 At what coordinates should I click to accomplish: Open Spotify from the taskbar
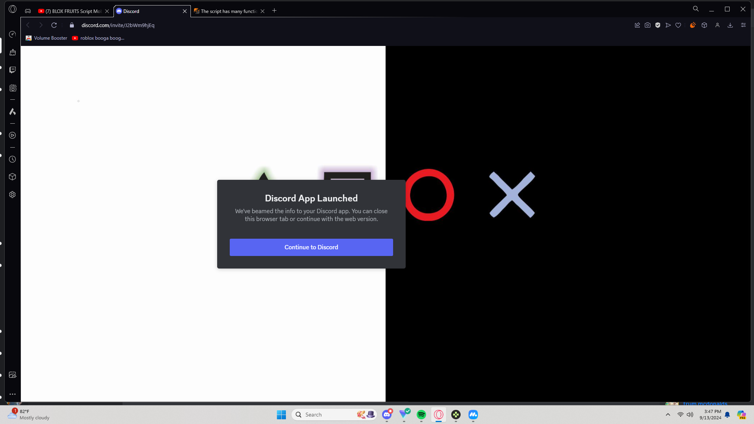click(x=421, y=415)
